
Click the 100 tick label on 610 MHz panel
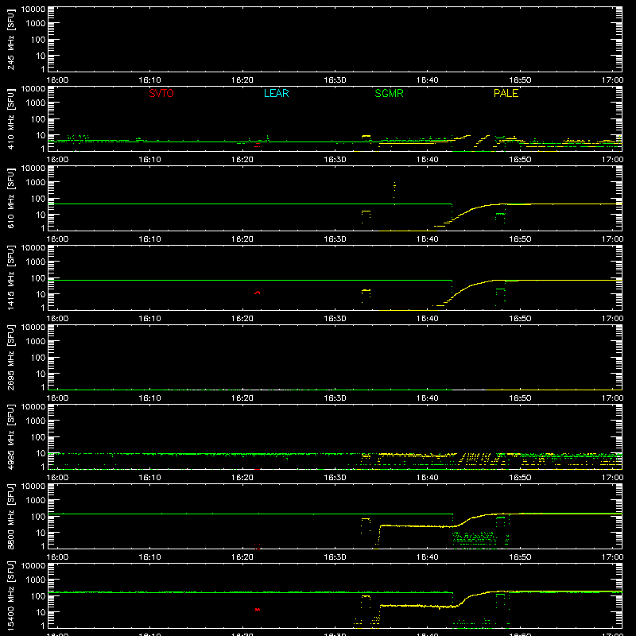point(38,199)
